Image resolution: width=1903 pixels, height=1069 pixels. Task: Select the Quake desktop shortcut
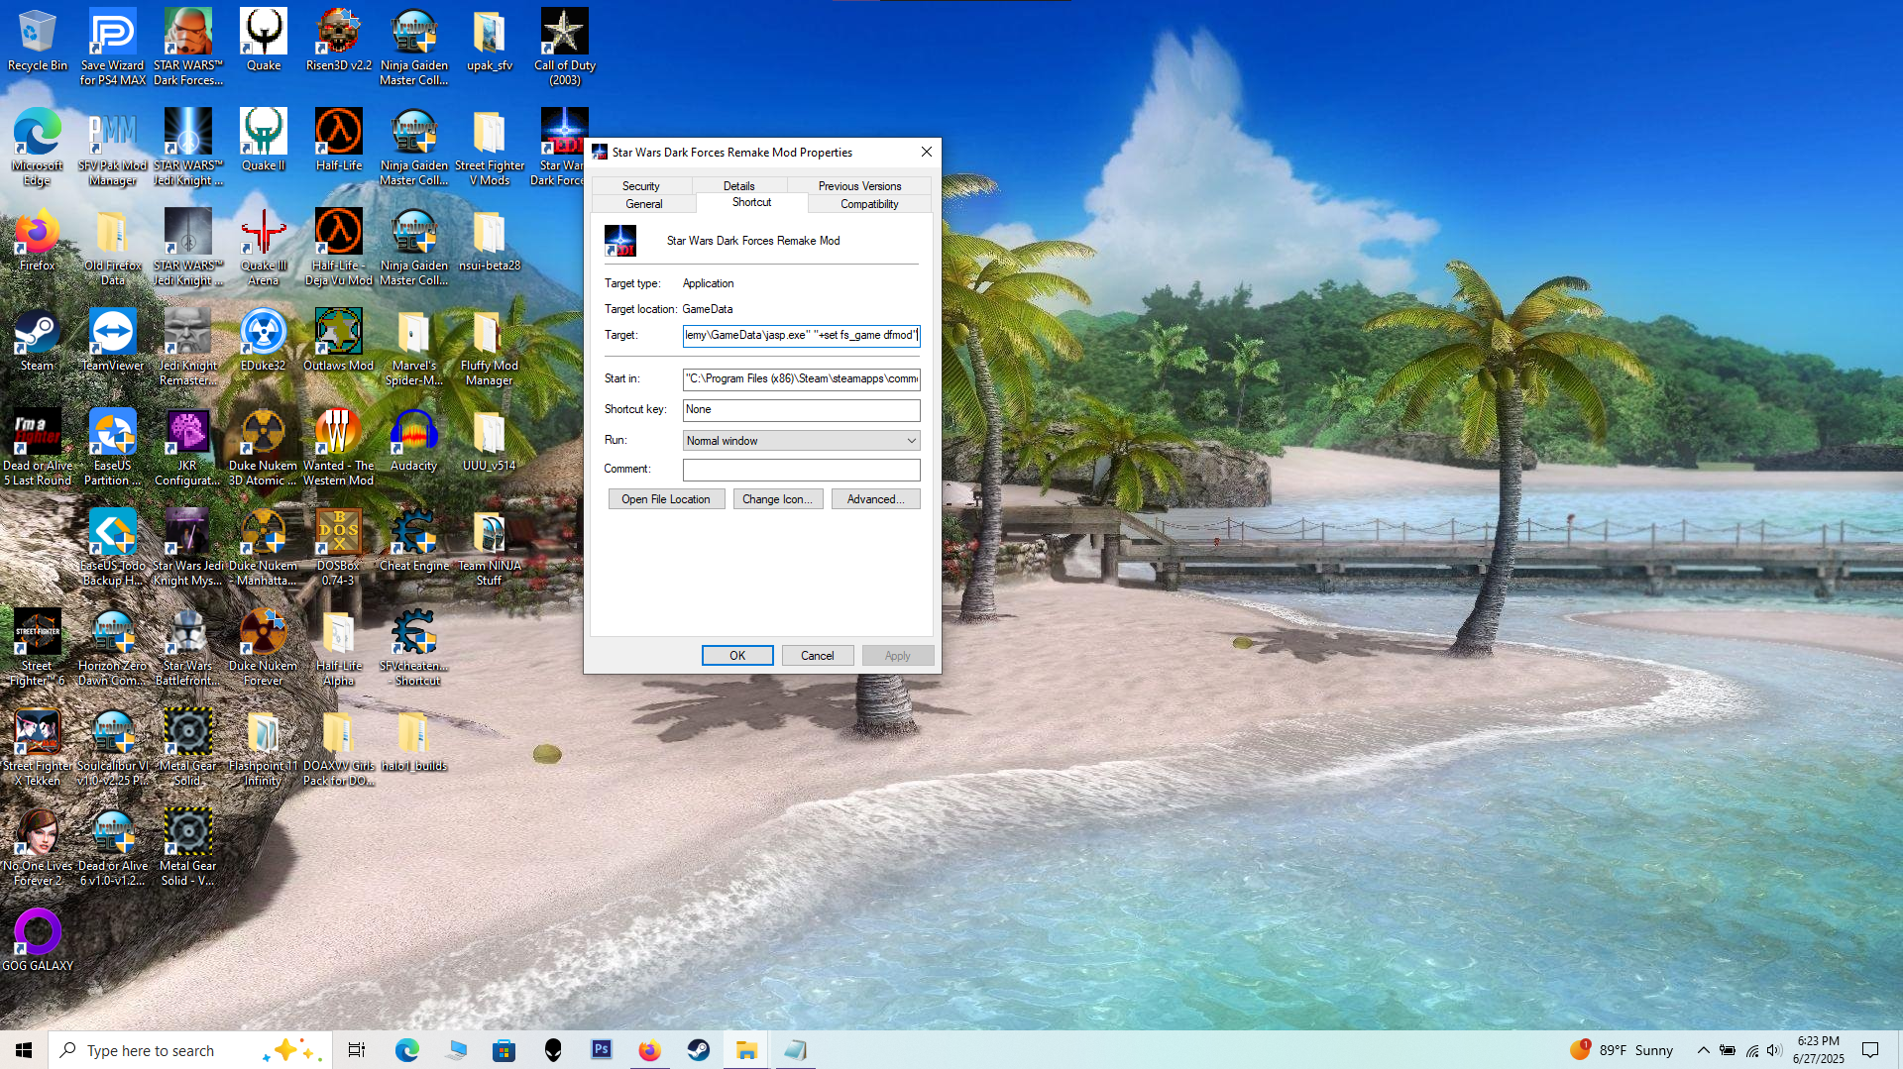tap(264, 42)
